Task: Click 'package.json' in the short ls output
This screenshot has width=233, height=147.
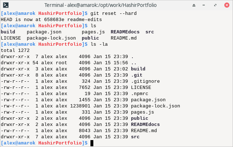Action: [44, 32]
